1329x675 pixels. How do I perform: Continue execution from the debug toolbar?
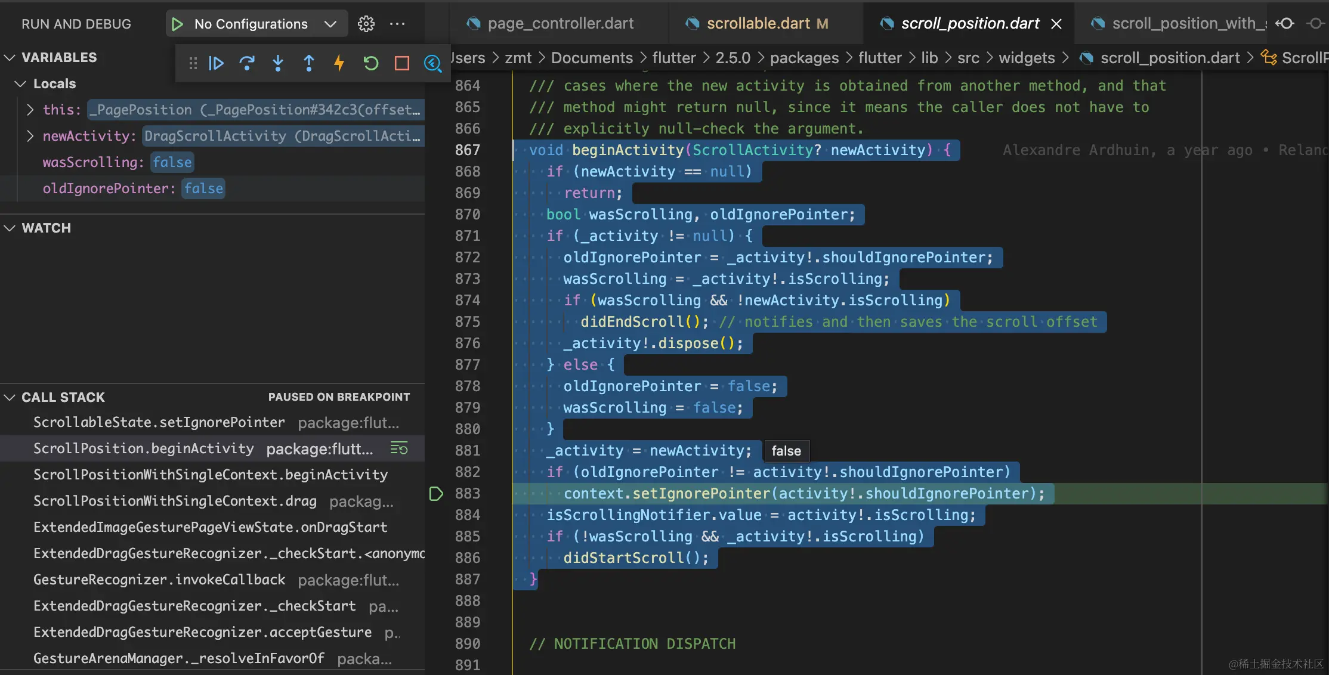tap(216, 63)
